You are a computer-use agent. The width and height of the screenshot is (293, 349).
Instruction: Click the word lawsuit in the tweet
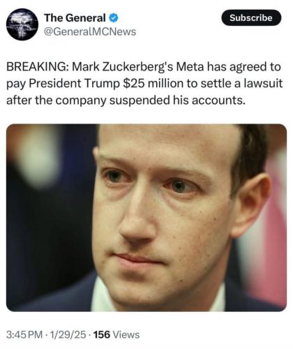point(263,84)
